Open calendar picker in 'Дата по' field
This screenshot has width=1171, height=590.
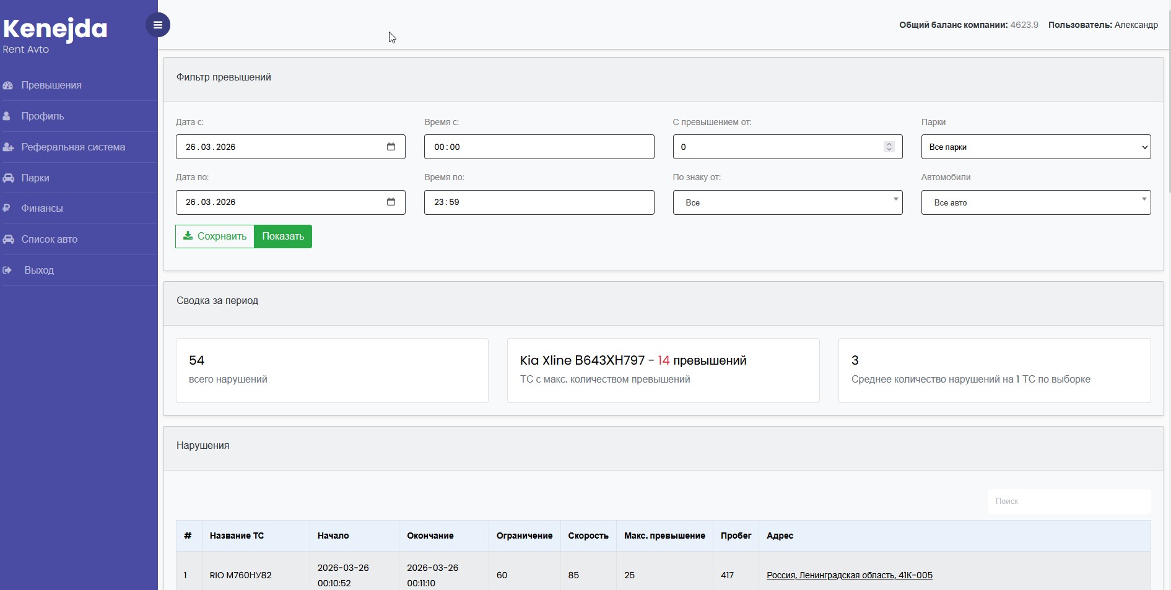[391, 202]
